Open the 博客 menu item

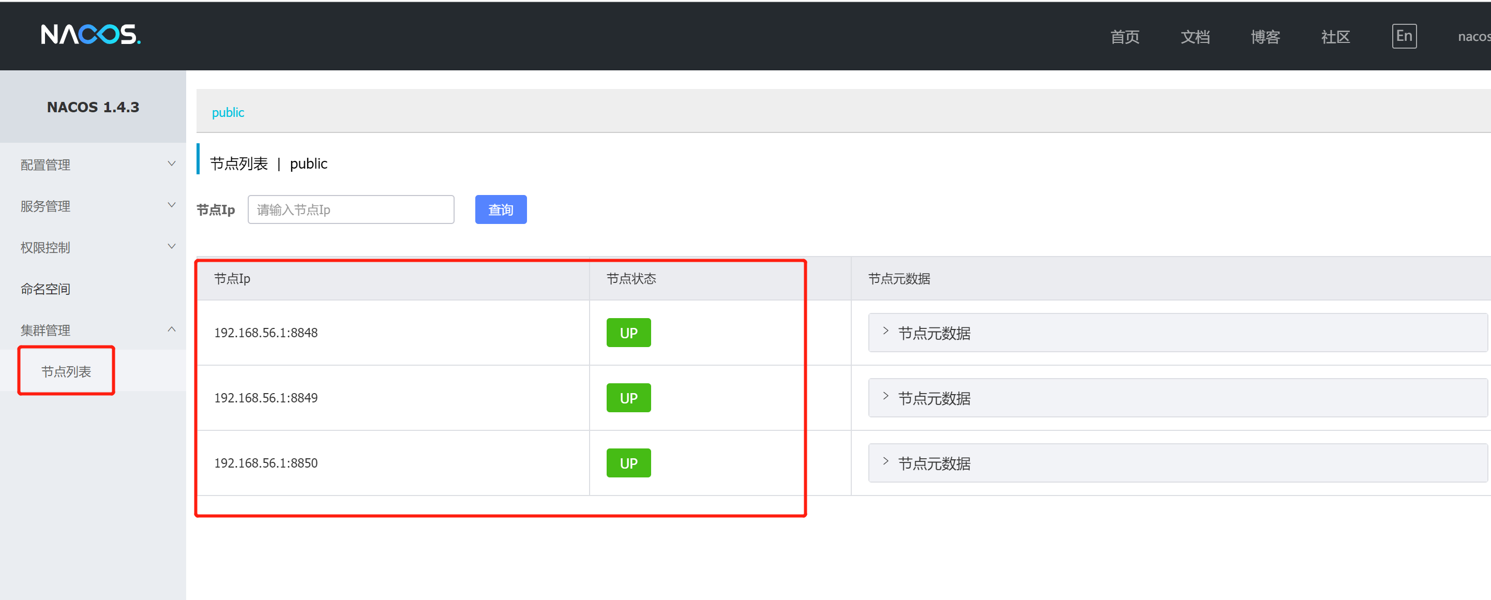click(1266, 37)
